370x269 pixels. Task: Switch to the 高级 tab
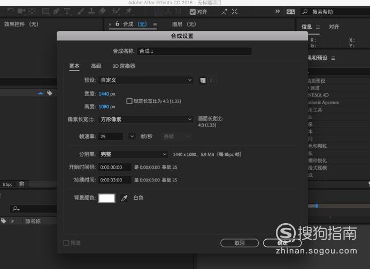[96, 66]
